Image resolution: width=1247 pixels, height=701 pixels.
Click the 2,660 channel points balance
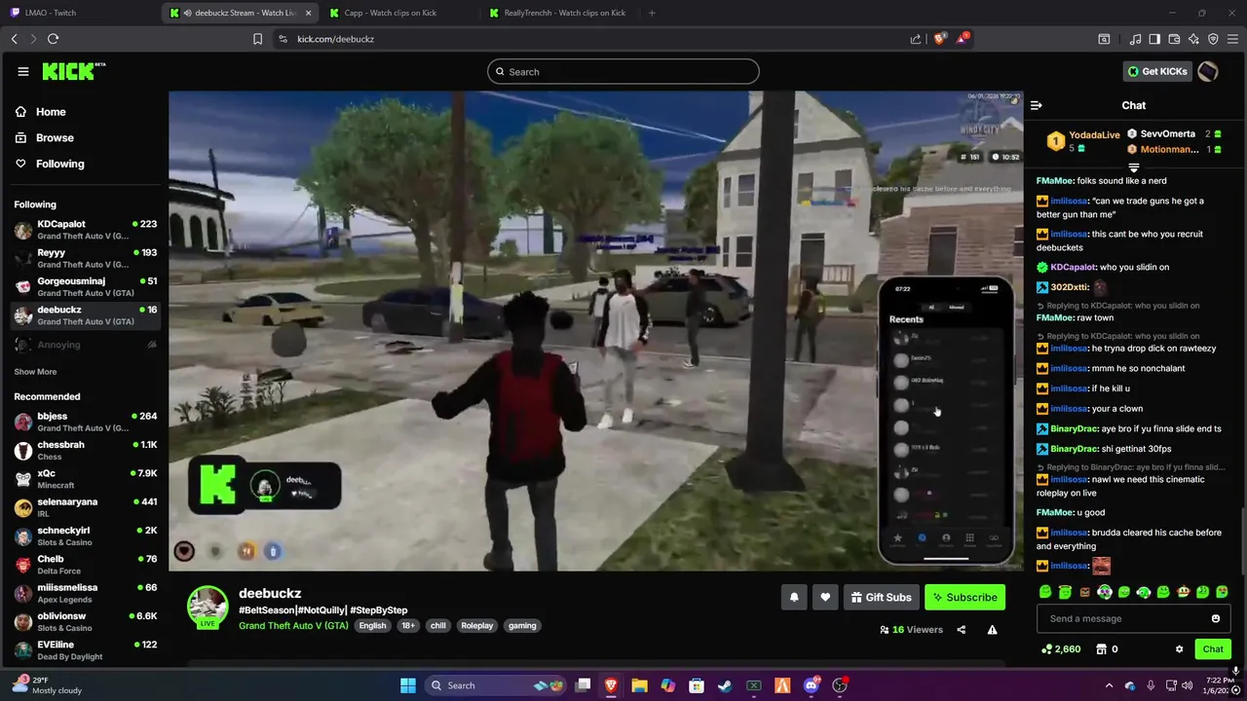1061,649
